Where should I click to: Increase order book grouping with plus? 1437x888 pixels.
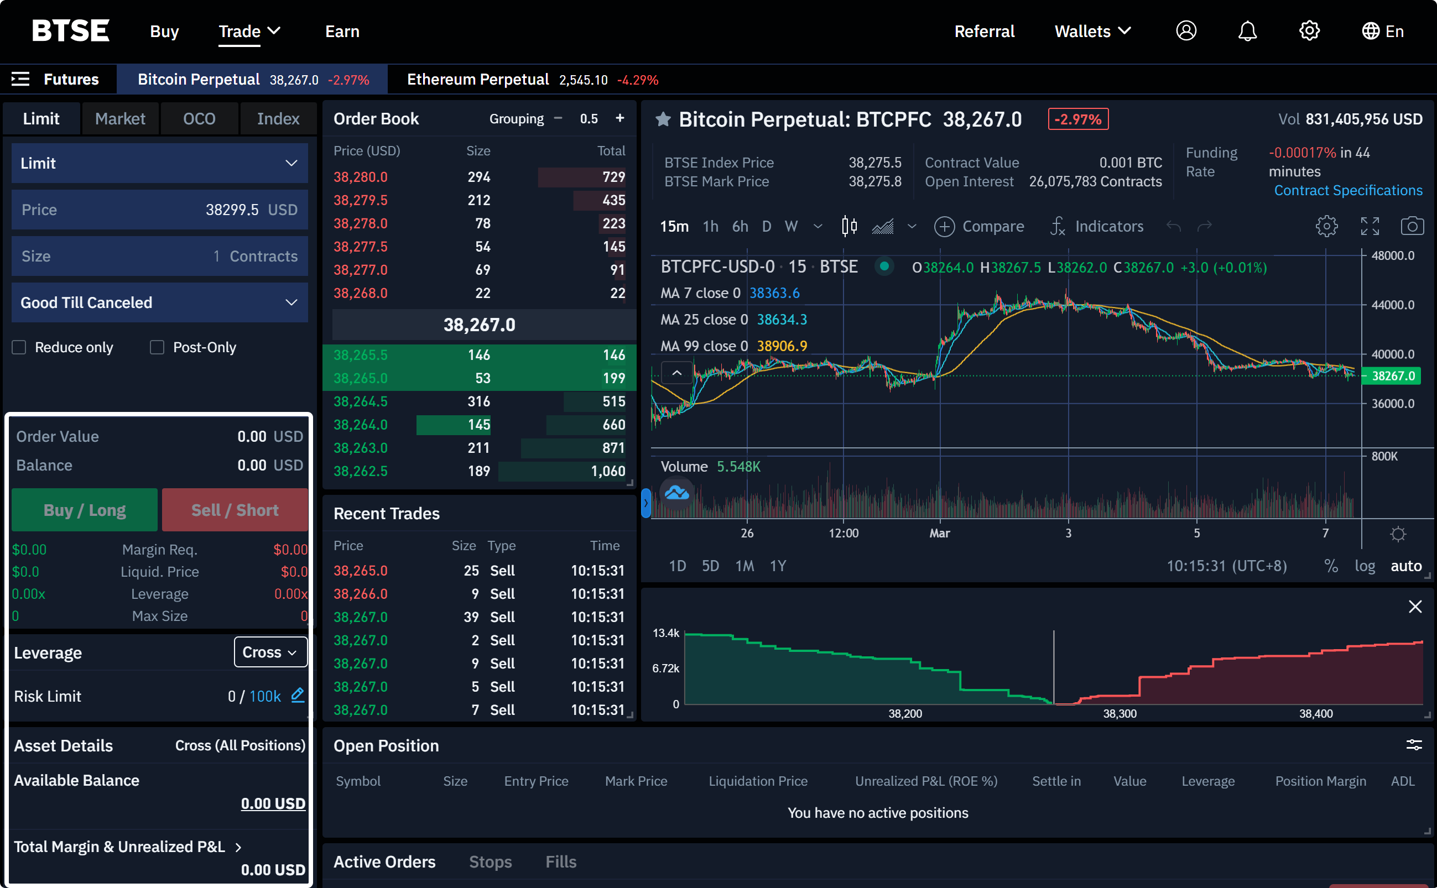click(619, 118)
